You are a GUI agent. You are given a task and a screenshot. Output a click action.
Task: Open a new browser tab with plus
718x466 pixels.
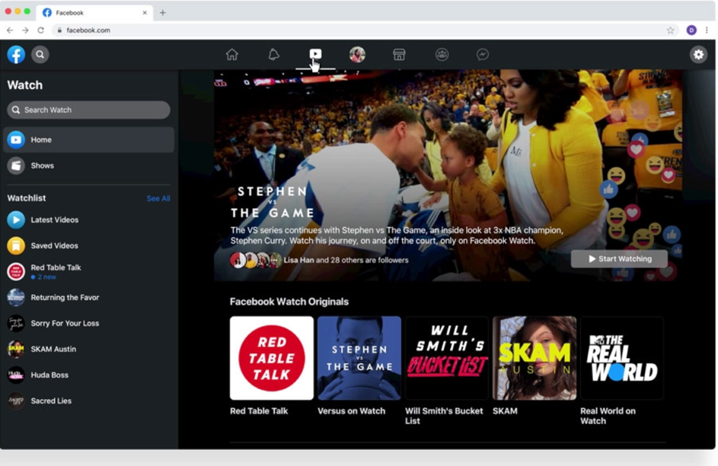pos(162,12)
